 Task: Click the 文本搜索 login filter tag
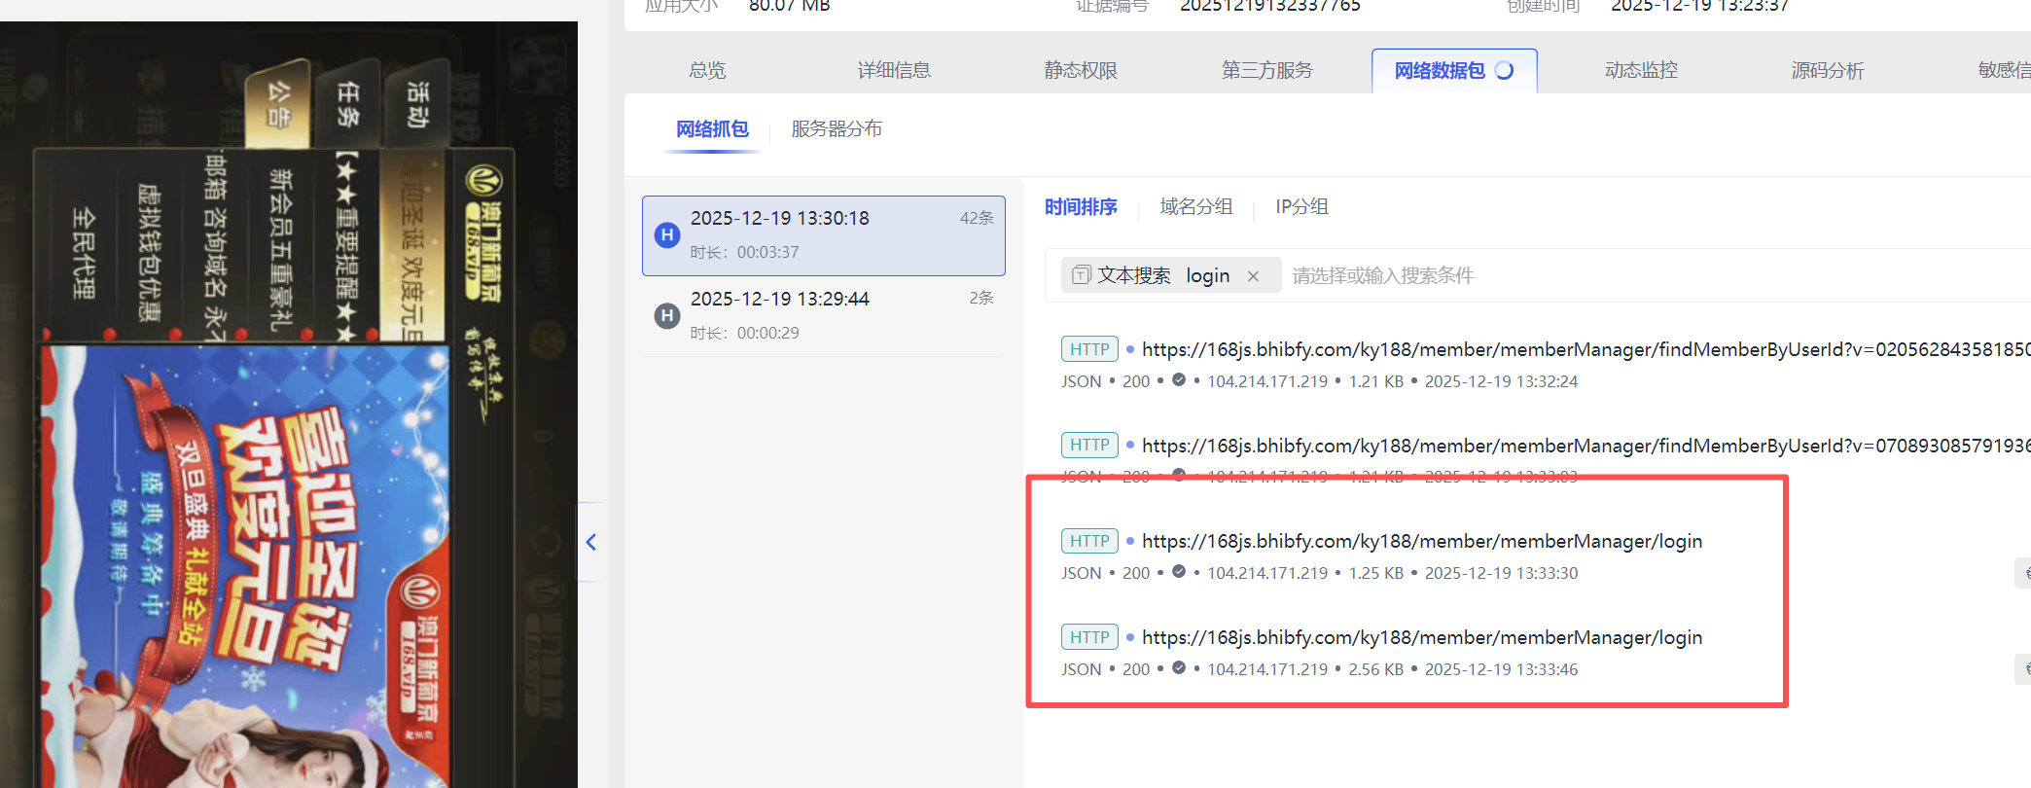point(1171,276)
